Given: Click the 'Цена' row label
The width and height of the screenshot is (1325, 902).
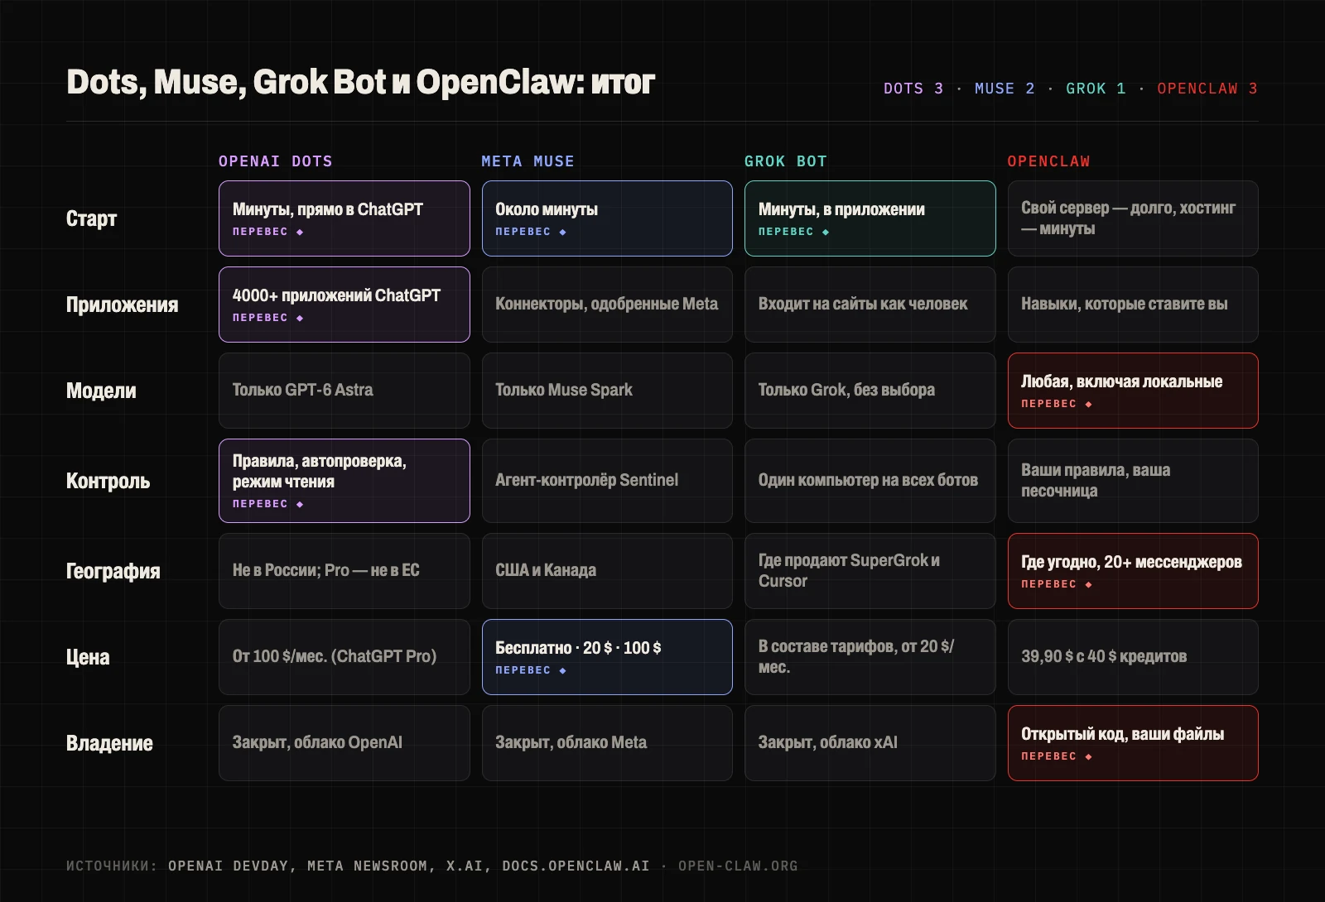Looking at the screenshot, I should (x=88, y=657).
